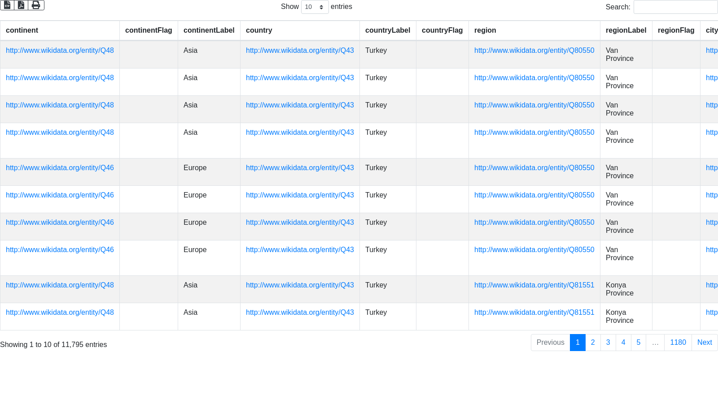Sort by countryLabel column header

pos(387,30)
